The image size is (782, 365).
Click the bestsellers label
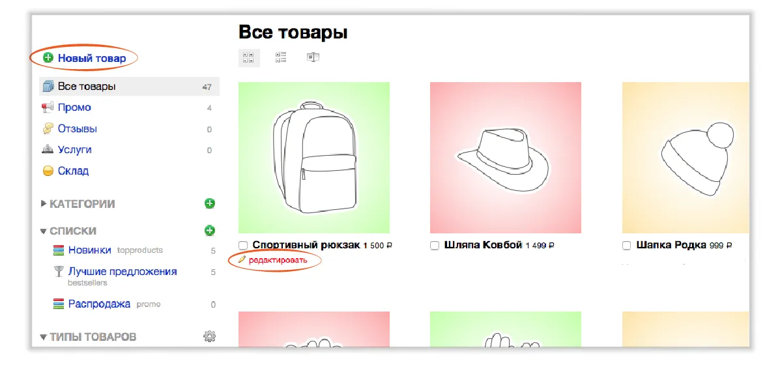pos(88,283)
